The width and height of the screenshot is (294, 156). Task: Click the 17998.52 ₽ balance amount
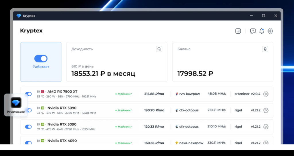[x=195, y=73]
